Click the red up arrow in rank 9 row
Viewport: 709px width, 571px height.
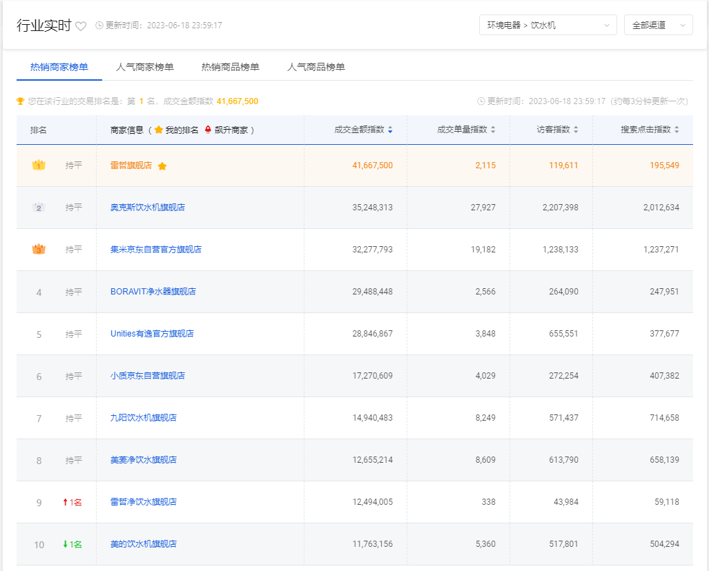(x=66, y=502)
